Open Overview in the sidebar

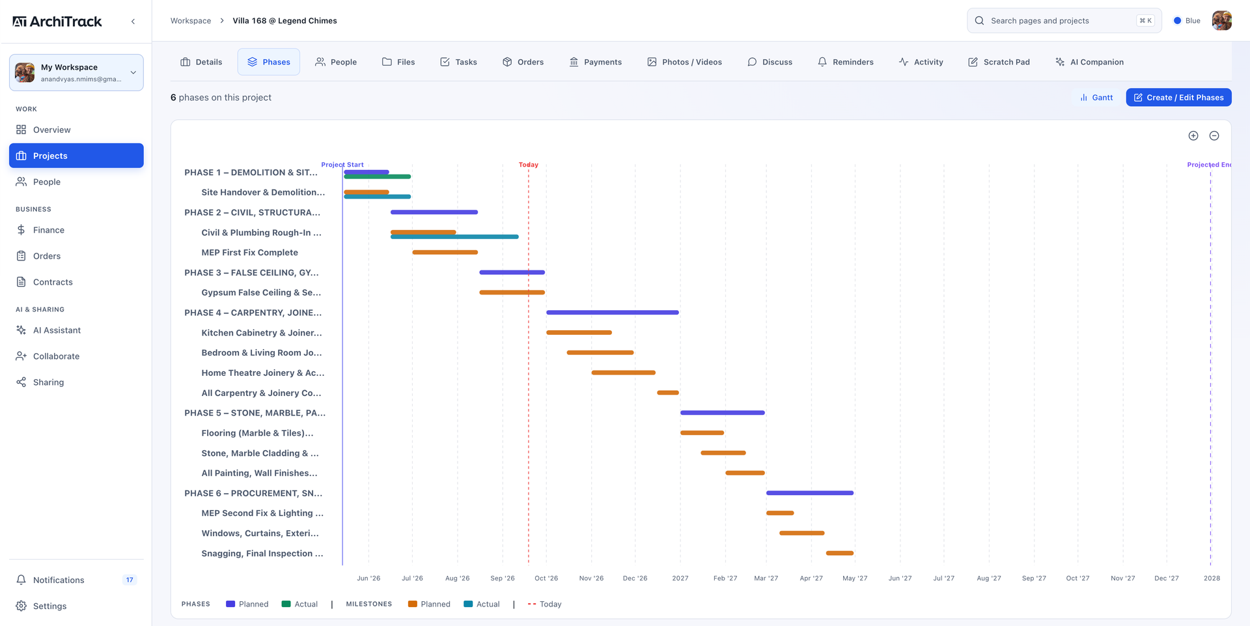[x=76, y=130]
